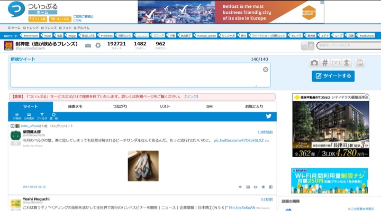Screen dimensions: 381x211
Task: Attach a photo with the camera icon
Action: pos(314,63)
